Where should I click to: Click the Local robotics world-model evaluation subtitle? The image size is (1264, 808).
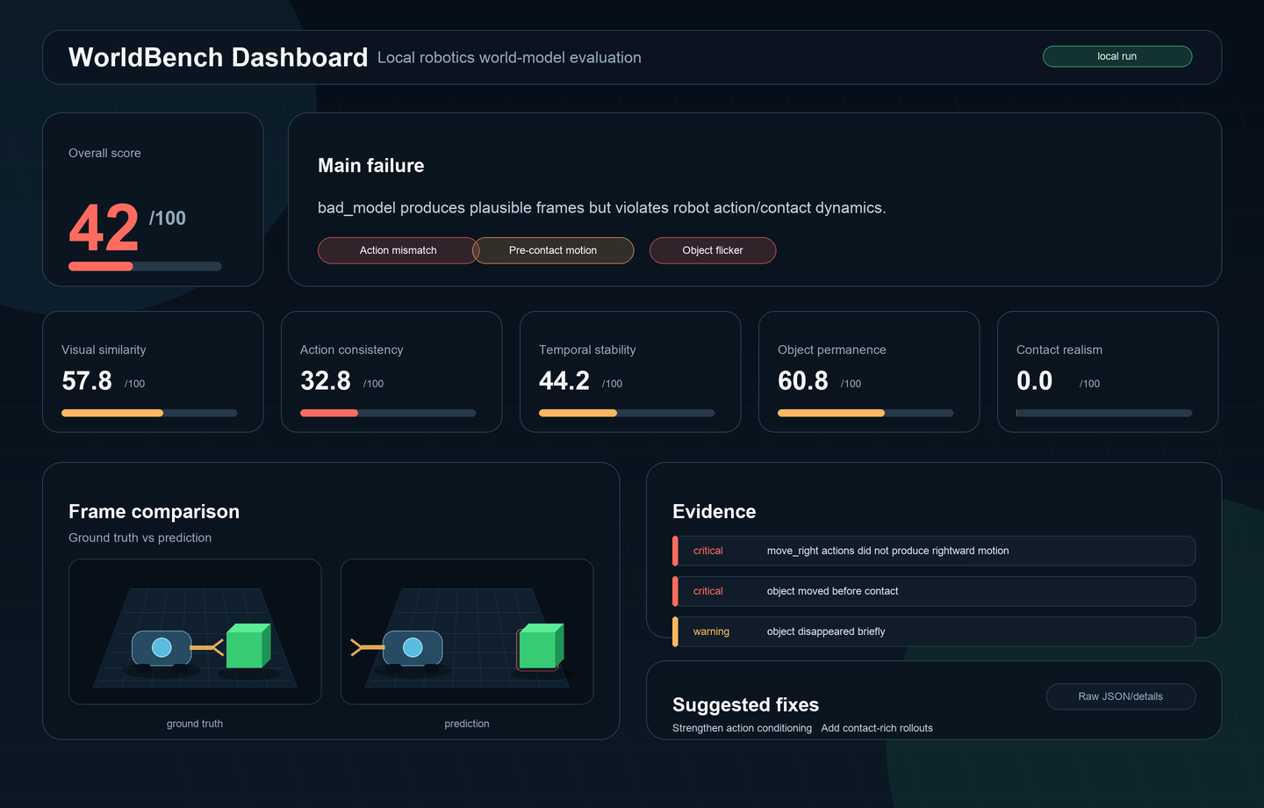click(x=509, y=58)
